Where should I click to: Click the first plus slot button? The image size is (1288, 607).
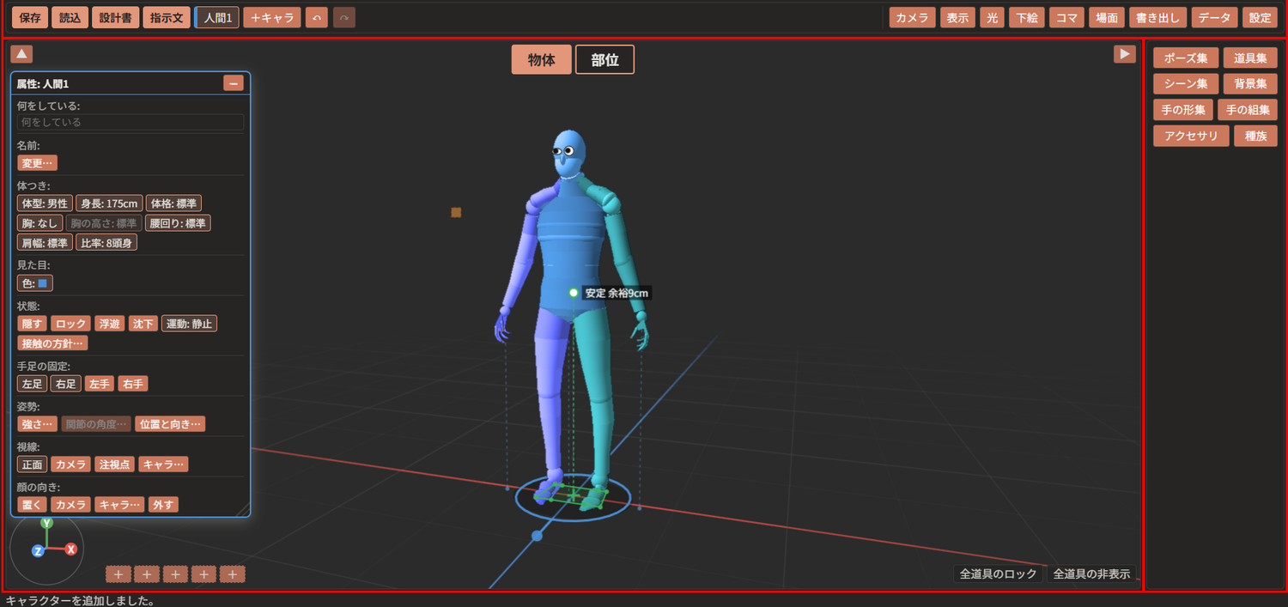(118, 574)
